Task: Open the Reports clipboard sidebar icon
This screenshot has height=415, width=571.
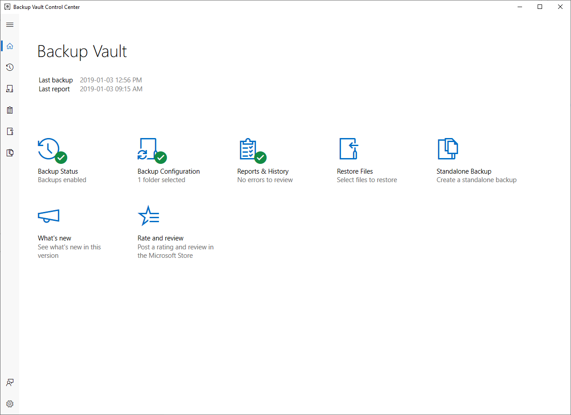Action: (10, 110)
